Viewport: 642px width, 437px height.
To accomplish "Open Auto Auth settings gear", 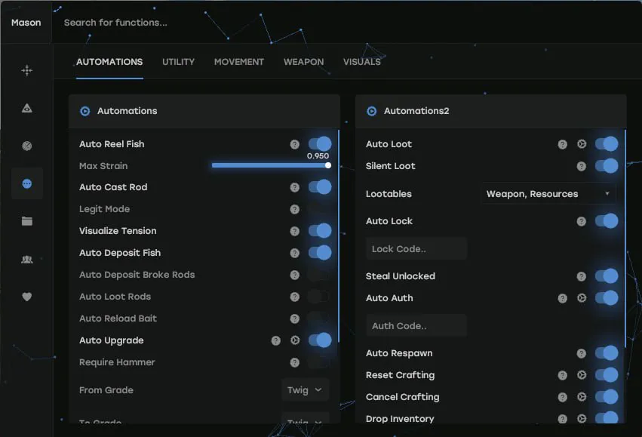I will (582, 298).
